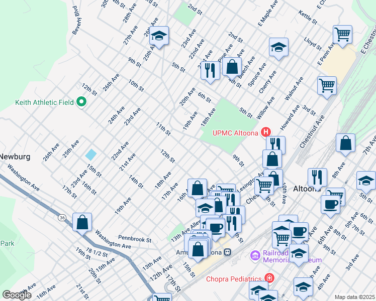This screenshot has height=301, width=376.
Task: Select school marker overlapping Railroaders Museum label
Action: [299, 254]
